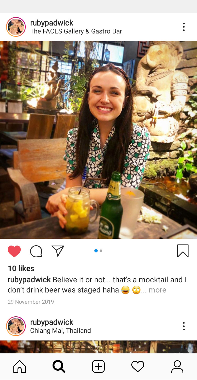Open rubypadwick profile from top username

[x=52, y=23]
